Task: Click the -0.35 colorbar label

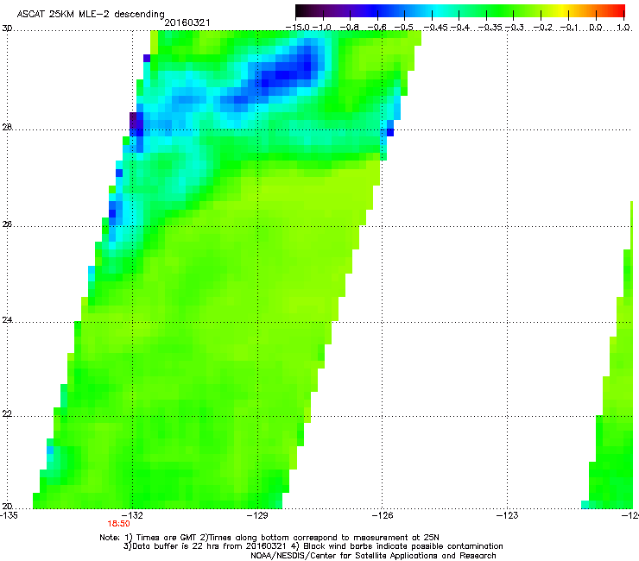Action: click(x=490, y=28)
